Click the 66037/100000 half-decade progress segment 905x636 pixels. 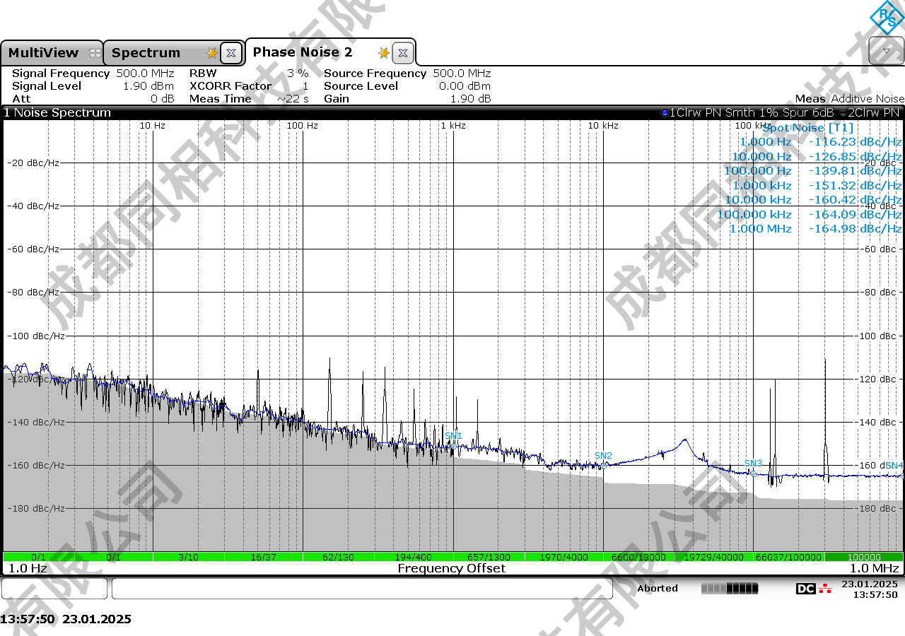pos(788,557)
